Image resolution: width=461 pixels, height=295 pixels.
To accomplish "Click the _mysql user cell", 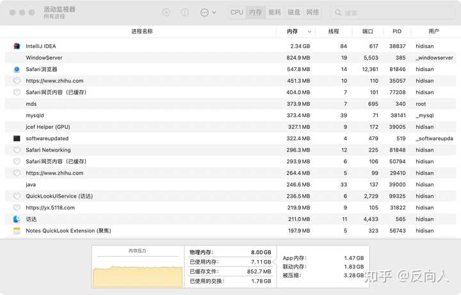I will (425, 115).
